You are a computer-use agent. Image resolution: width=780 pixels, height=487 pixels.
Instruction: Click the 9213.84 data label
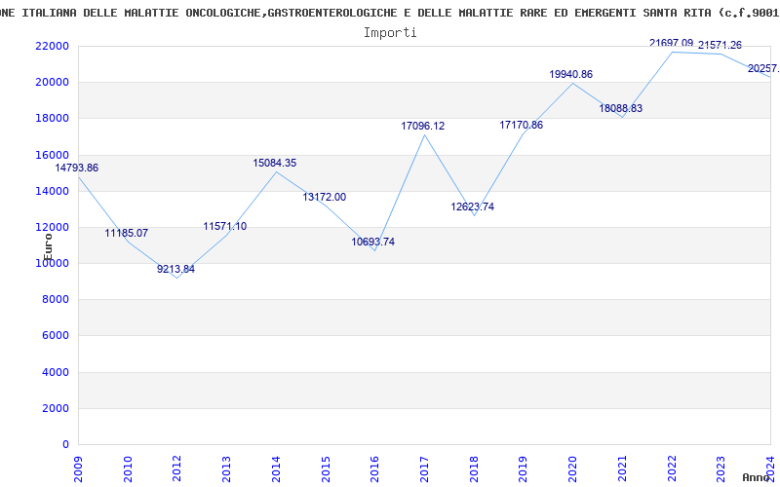[175, 270]
